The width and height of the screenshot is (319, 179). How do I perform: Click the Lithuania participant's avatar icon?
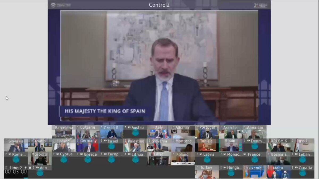[135, 159]
